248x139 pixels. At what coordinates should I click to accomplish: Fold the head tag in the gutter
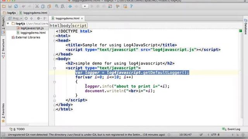point(54,41)
